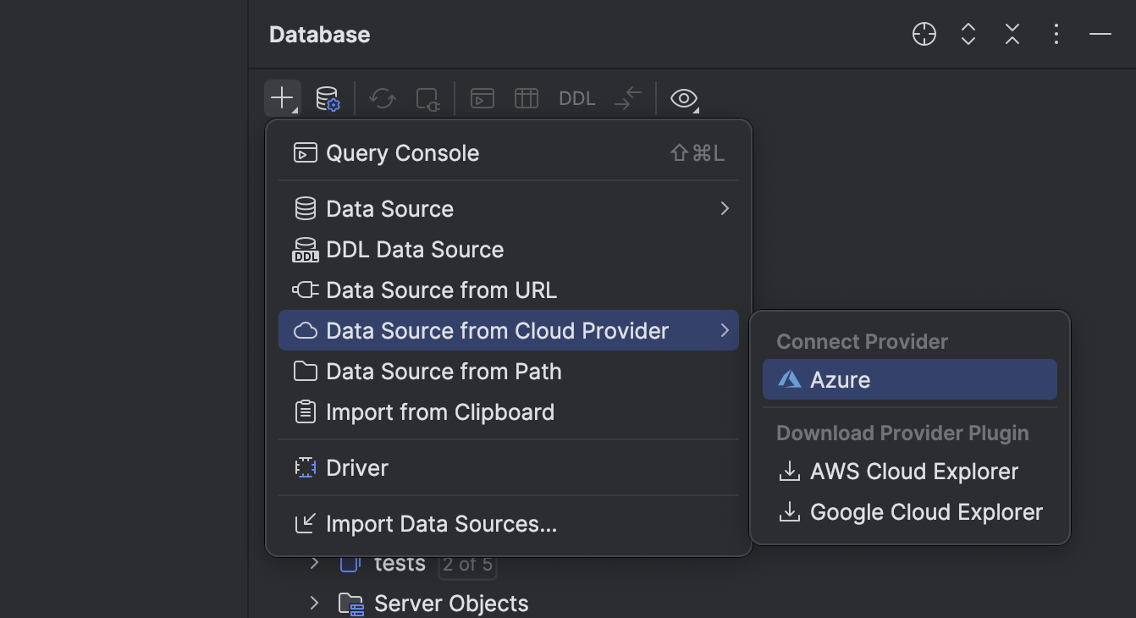The height and width of the screenshot is (618, 1136).
Task: Click the Refresh icon in the toolbar
Action: tap(382, 98)
